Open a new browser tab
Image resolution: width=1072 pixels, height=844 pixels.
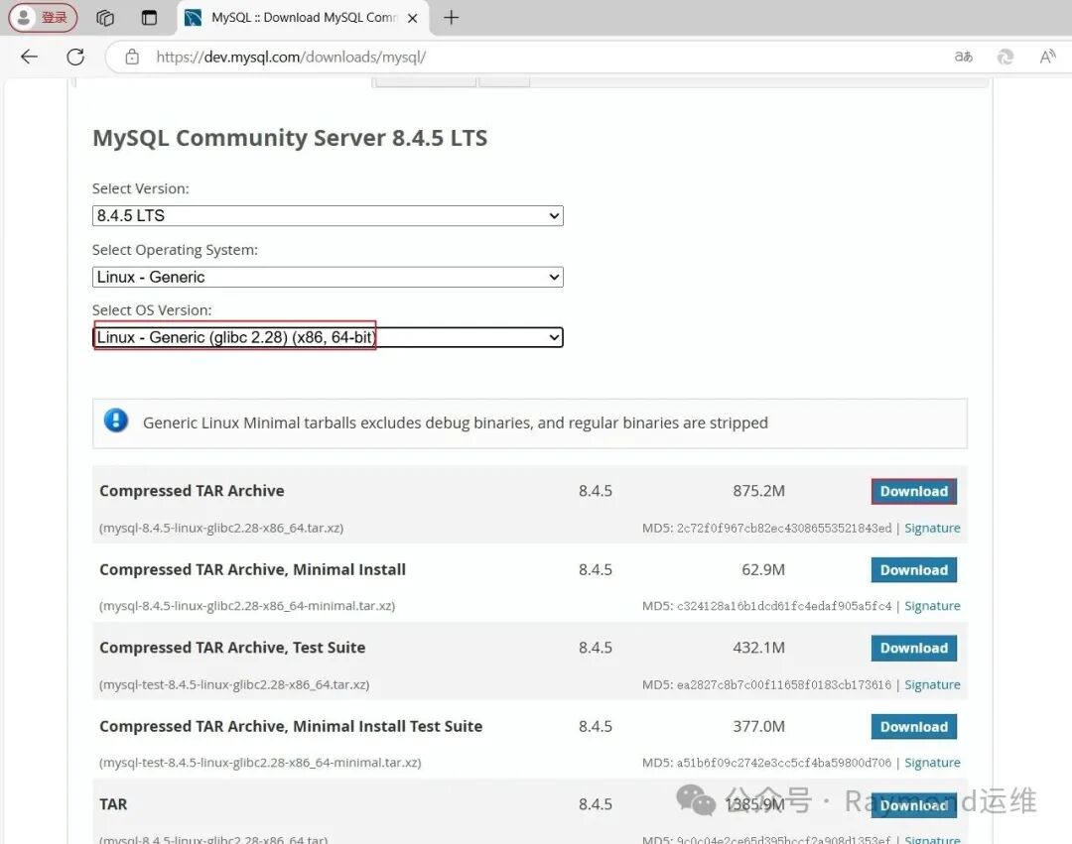[x=452, y=18]
